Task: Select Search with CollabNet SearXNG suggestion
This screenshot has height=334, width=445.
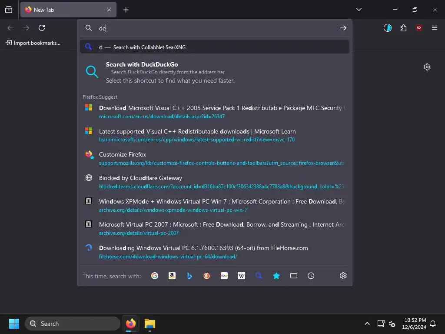Action: pos(215,47)
